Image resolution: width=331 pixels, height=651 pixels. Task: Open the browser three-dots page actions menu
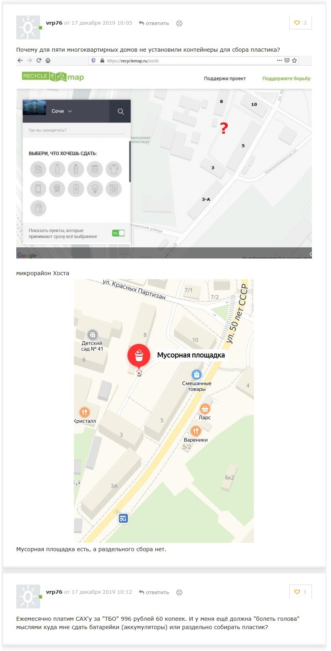click(279, 60)
